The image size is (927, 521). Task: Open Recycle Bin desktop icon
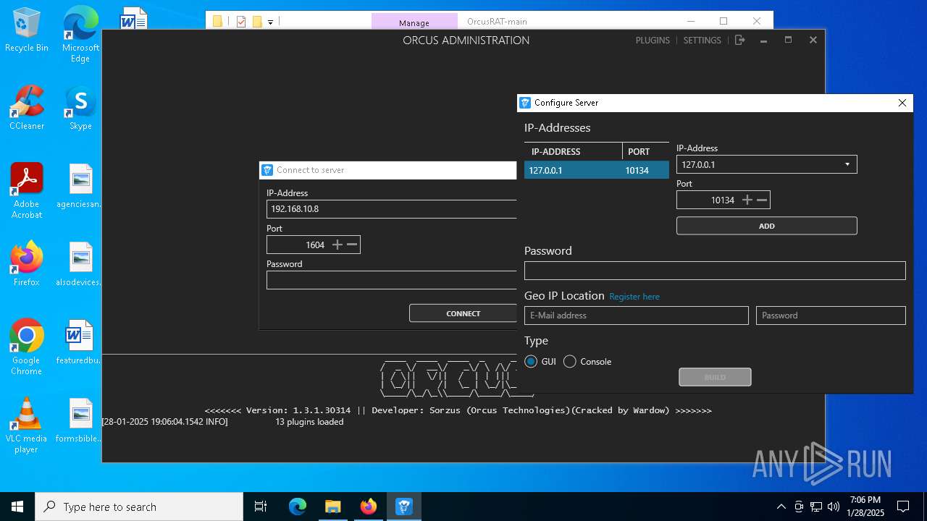[27, 30]
